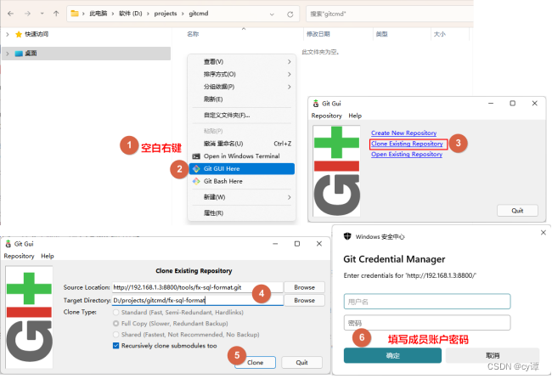This screenshot has height=379, width=552.
Task: Click the Explorer back arrow
Action: (10, 14)
